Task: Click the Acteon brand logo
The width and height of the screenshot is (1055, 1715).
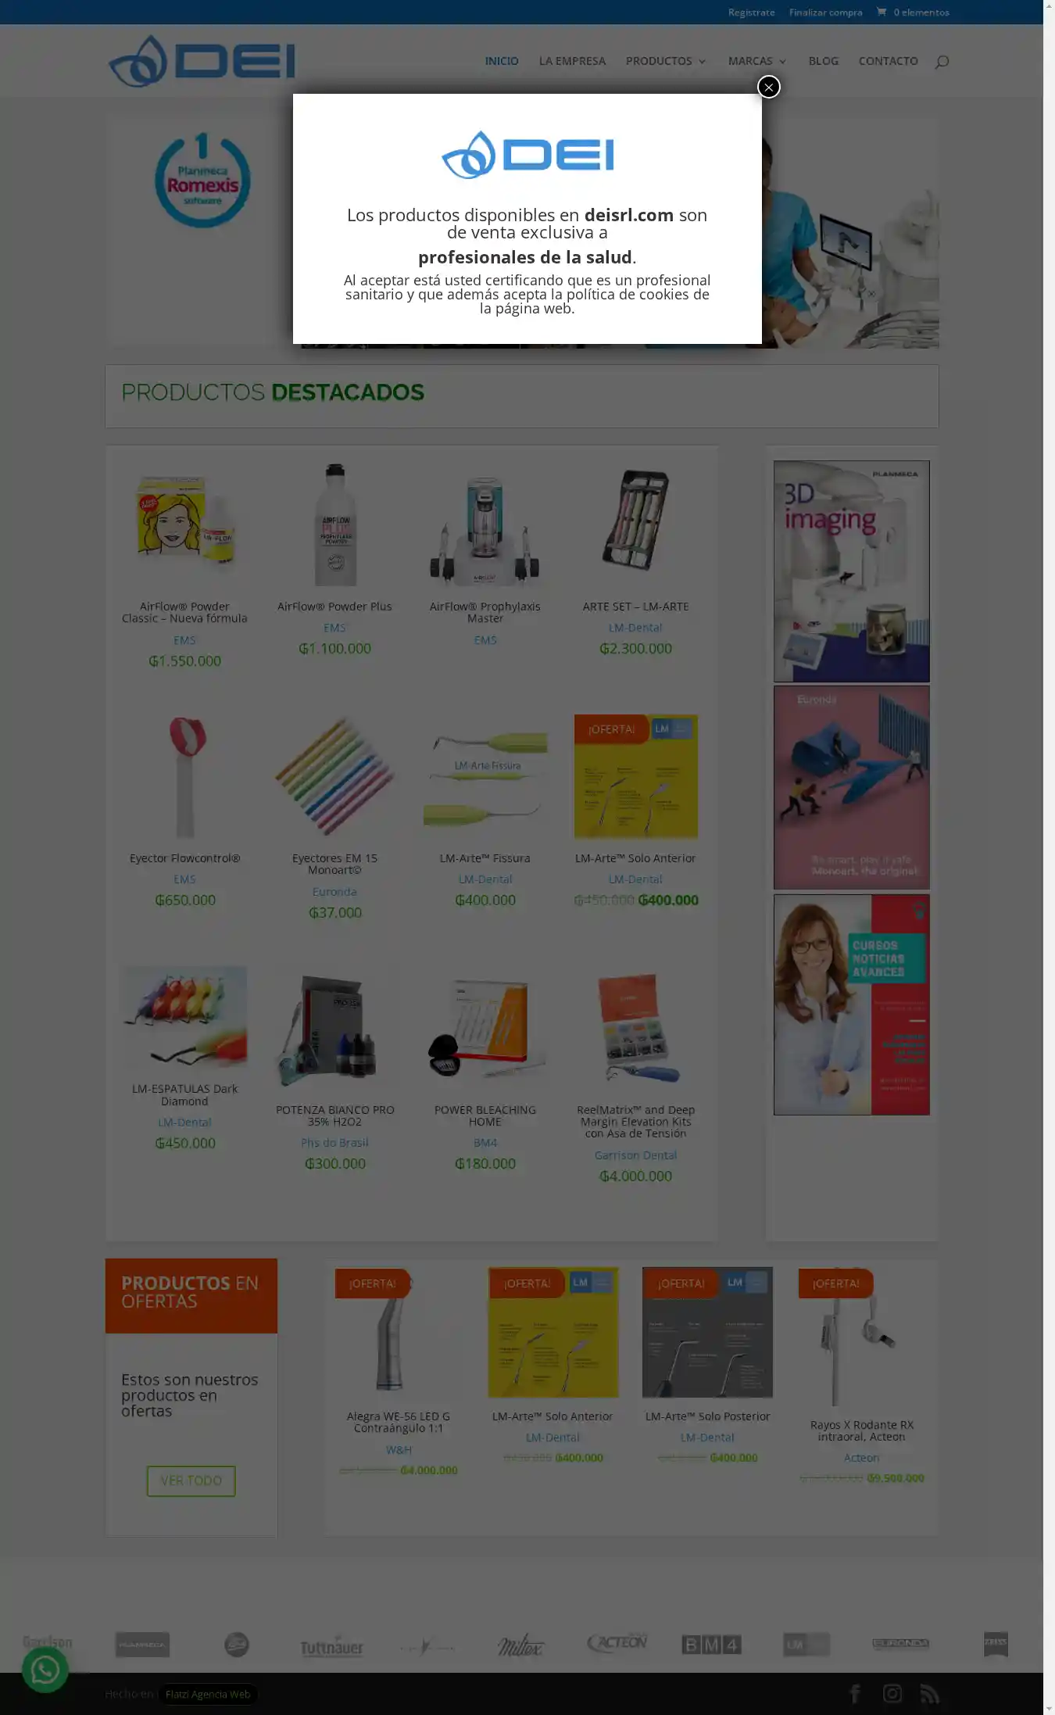Action: [617, 1642]
